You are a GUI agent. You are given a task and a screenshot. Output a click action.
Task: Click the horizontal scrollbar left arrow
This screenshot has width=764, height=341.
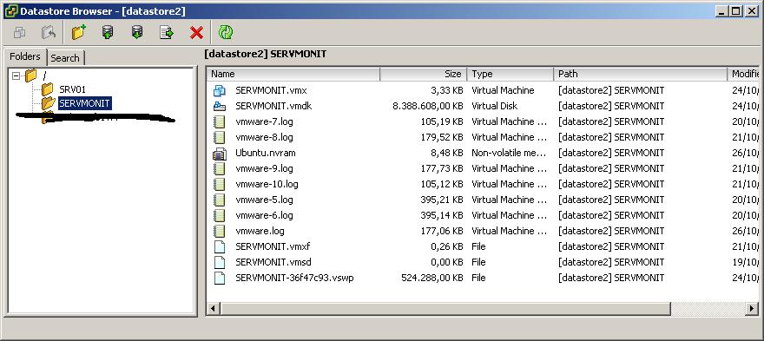[213, 308]
